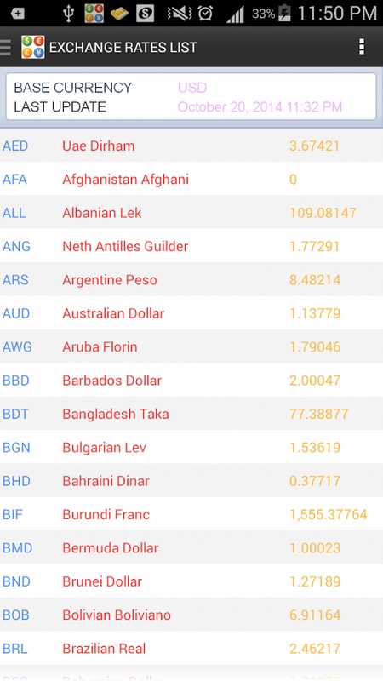Open the hamburger navigation drawer icon
This screenshot has height=681, width=383.
(x=5, y=47)
